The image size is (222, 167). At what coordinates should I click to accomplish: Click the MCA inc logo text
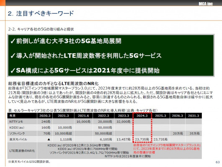pyautogui.click(x=206, y=4)
